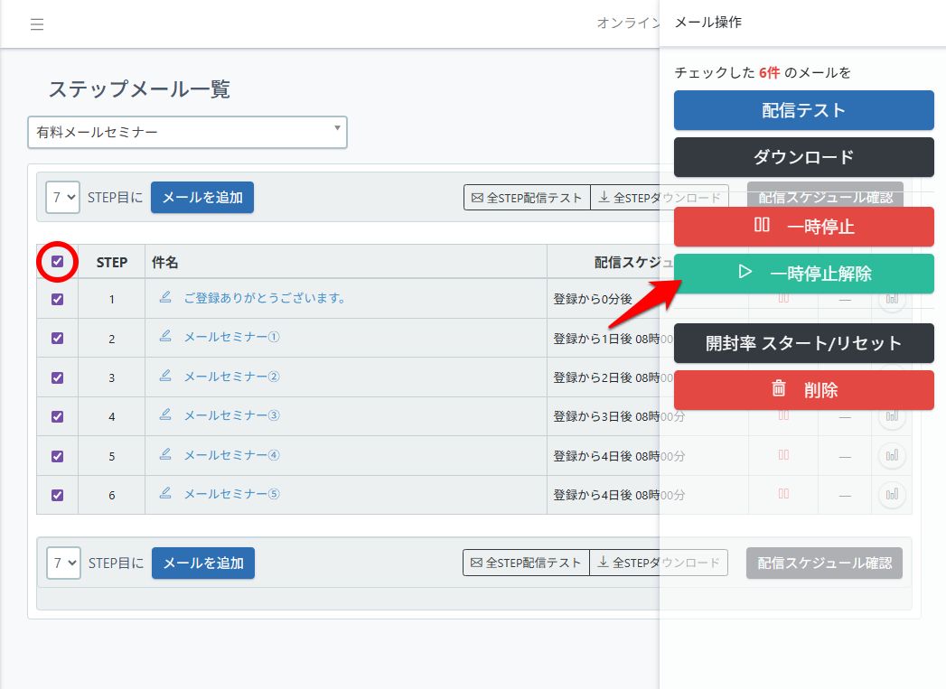Click the 開封率 スタート/リセット button
This screenshot has height=689, width=946.
coord(803,343)
